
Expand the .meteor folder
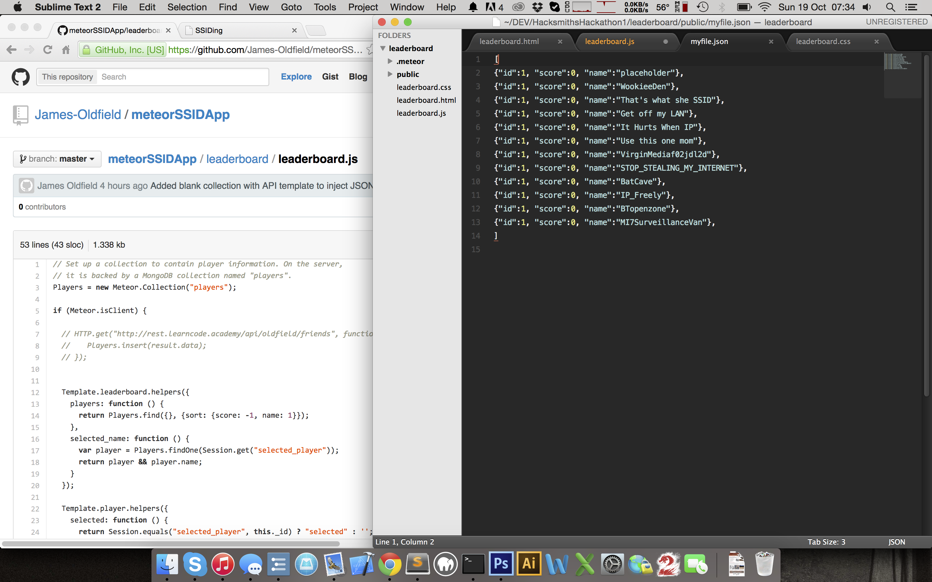pyautogui.click(x=390, y=61)
